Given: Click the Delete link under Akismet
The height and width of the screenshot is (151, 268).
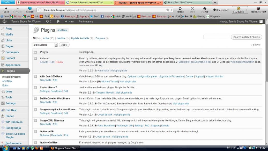Looking at the screenshot, I should [x=59, y=62].
